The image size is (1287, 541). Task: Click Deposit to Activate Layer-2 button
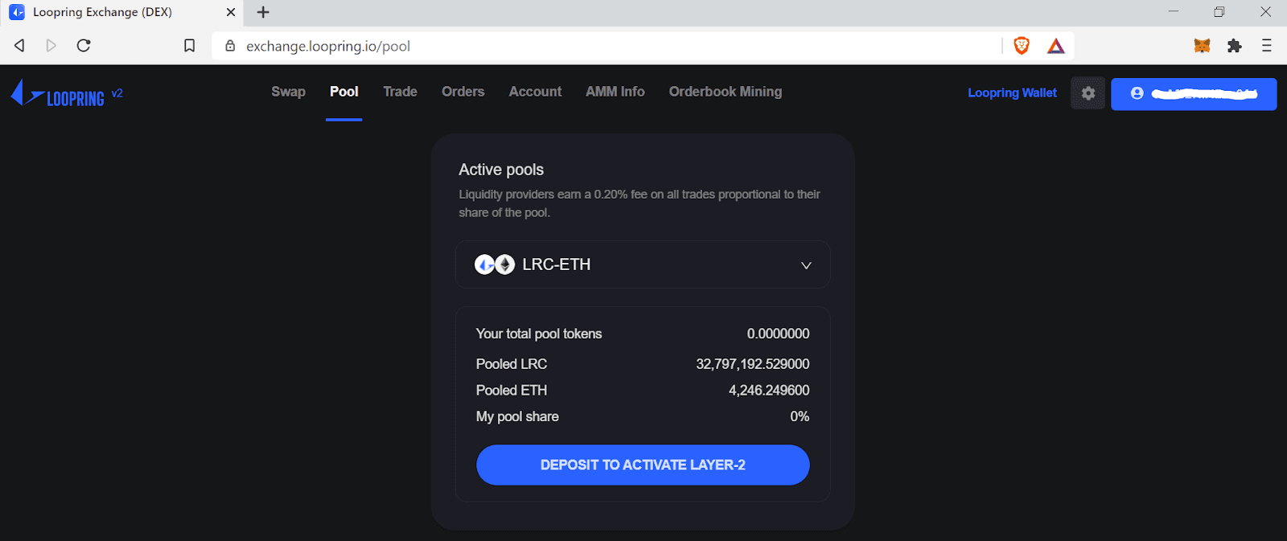643,465
